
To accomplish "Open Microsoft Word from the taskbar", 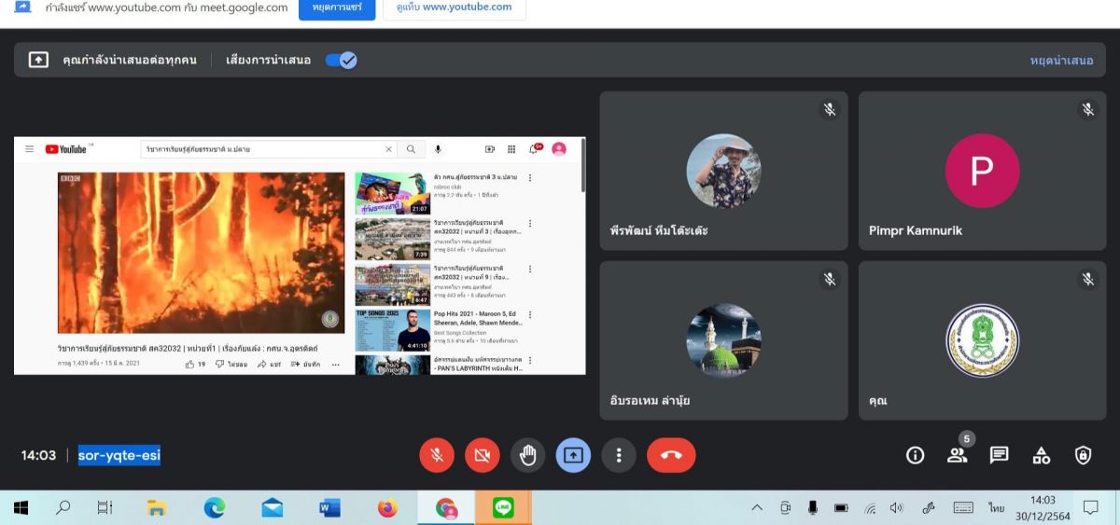I will (x=329, y=508).
